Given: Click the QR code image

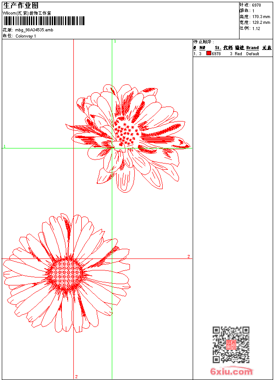Looking at the screenshot, I should click(231, 345).
